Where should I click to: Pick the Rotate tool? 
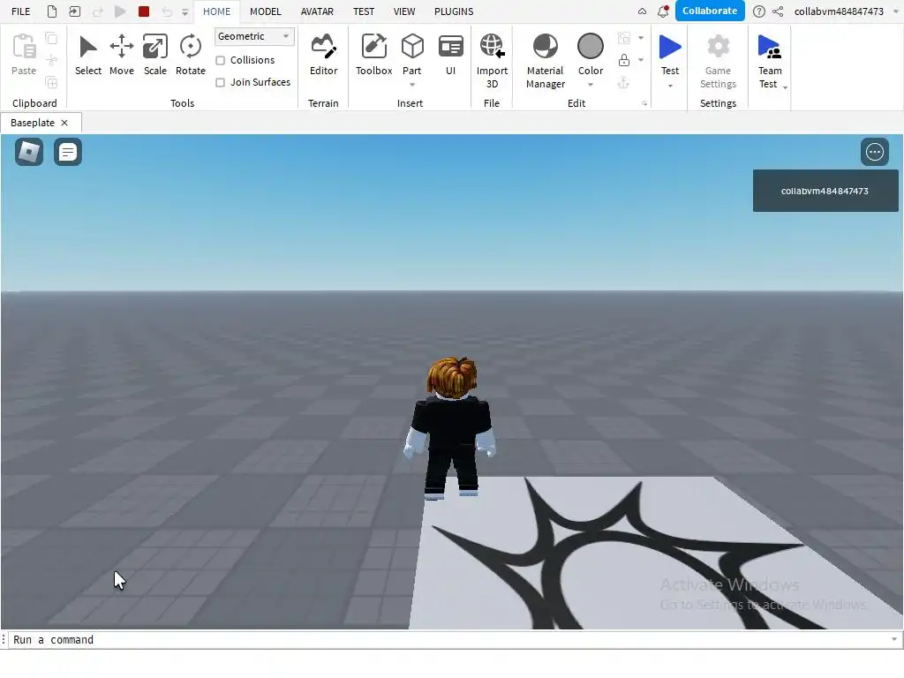[191, 55]
